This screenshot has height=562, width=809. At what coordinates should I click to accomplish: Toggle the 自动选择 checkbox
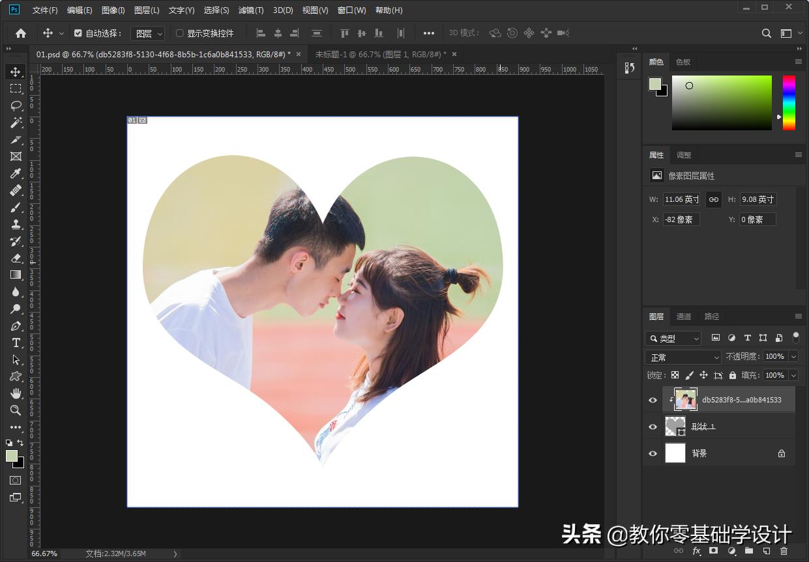(x=78, y=33)
